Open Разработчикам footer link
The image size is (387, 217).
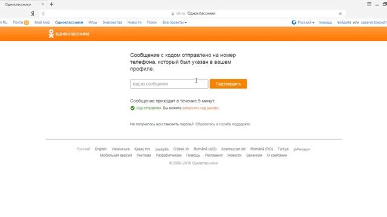pyautogui.click(x=169, y=156)
